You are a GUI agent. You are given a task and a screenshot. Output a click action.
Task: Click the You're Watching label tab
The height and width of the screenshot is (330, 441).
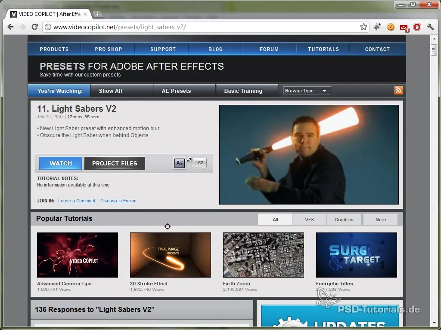(59, 91)
